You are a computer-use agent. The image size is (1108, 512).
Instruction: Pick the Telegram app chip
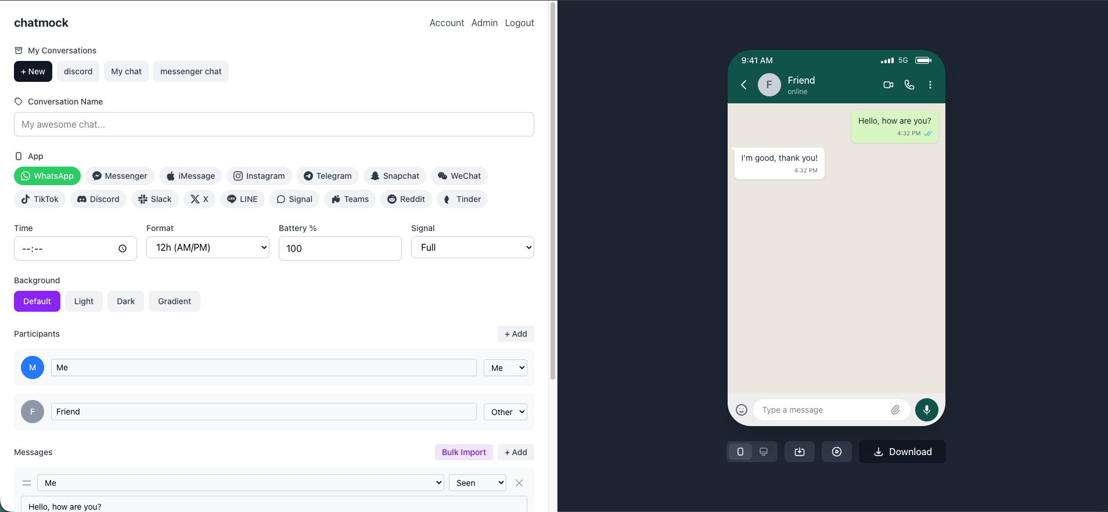click(328, 176)
